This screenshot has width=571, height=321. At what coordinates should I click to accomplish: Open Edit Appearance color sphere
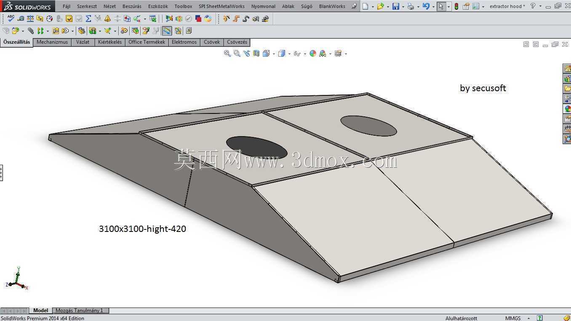[313, 53]
